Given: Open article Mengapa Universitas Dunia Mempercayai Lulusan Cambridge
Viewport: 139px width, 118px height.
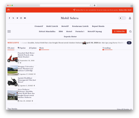Looking at the screenshot, I should click(x=26, y=69).
